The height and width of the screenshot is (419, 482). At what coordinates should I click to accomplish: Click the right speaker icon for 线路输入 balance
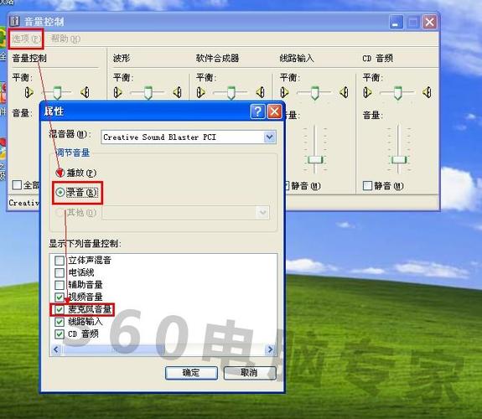[344, 92]
